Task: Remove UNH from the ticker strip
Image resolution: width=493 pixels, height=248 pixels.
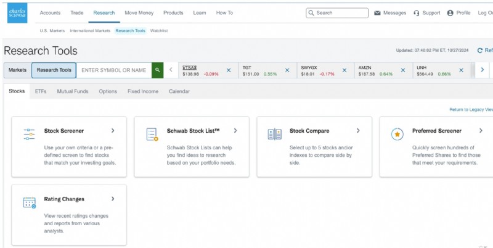Action: point(461,70)
